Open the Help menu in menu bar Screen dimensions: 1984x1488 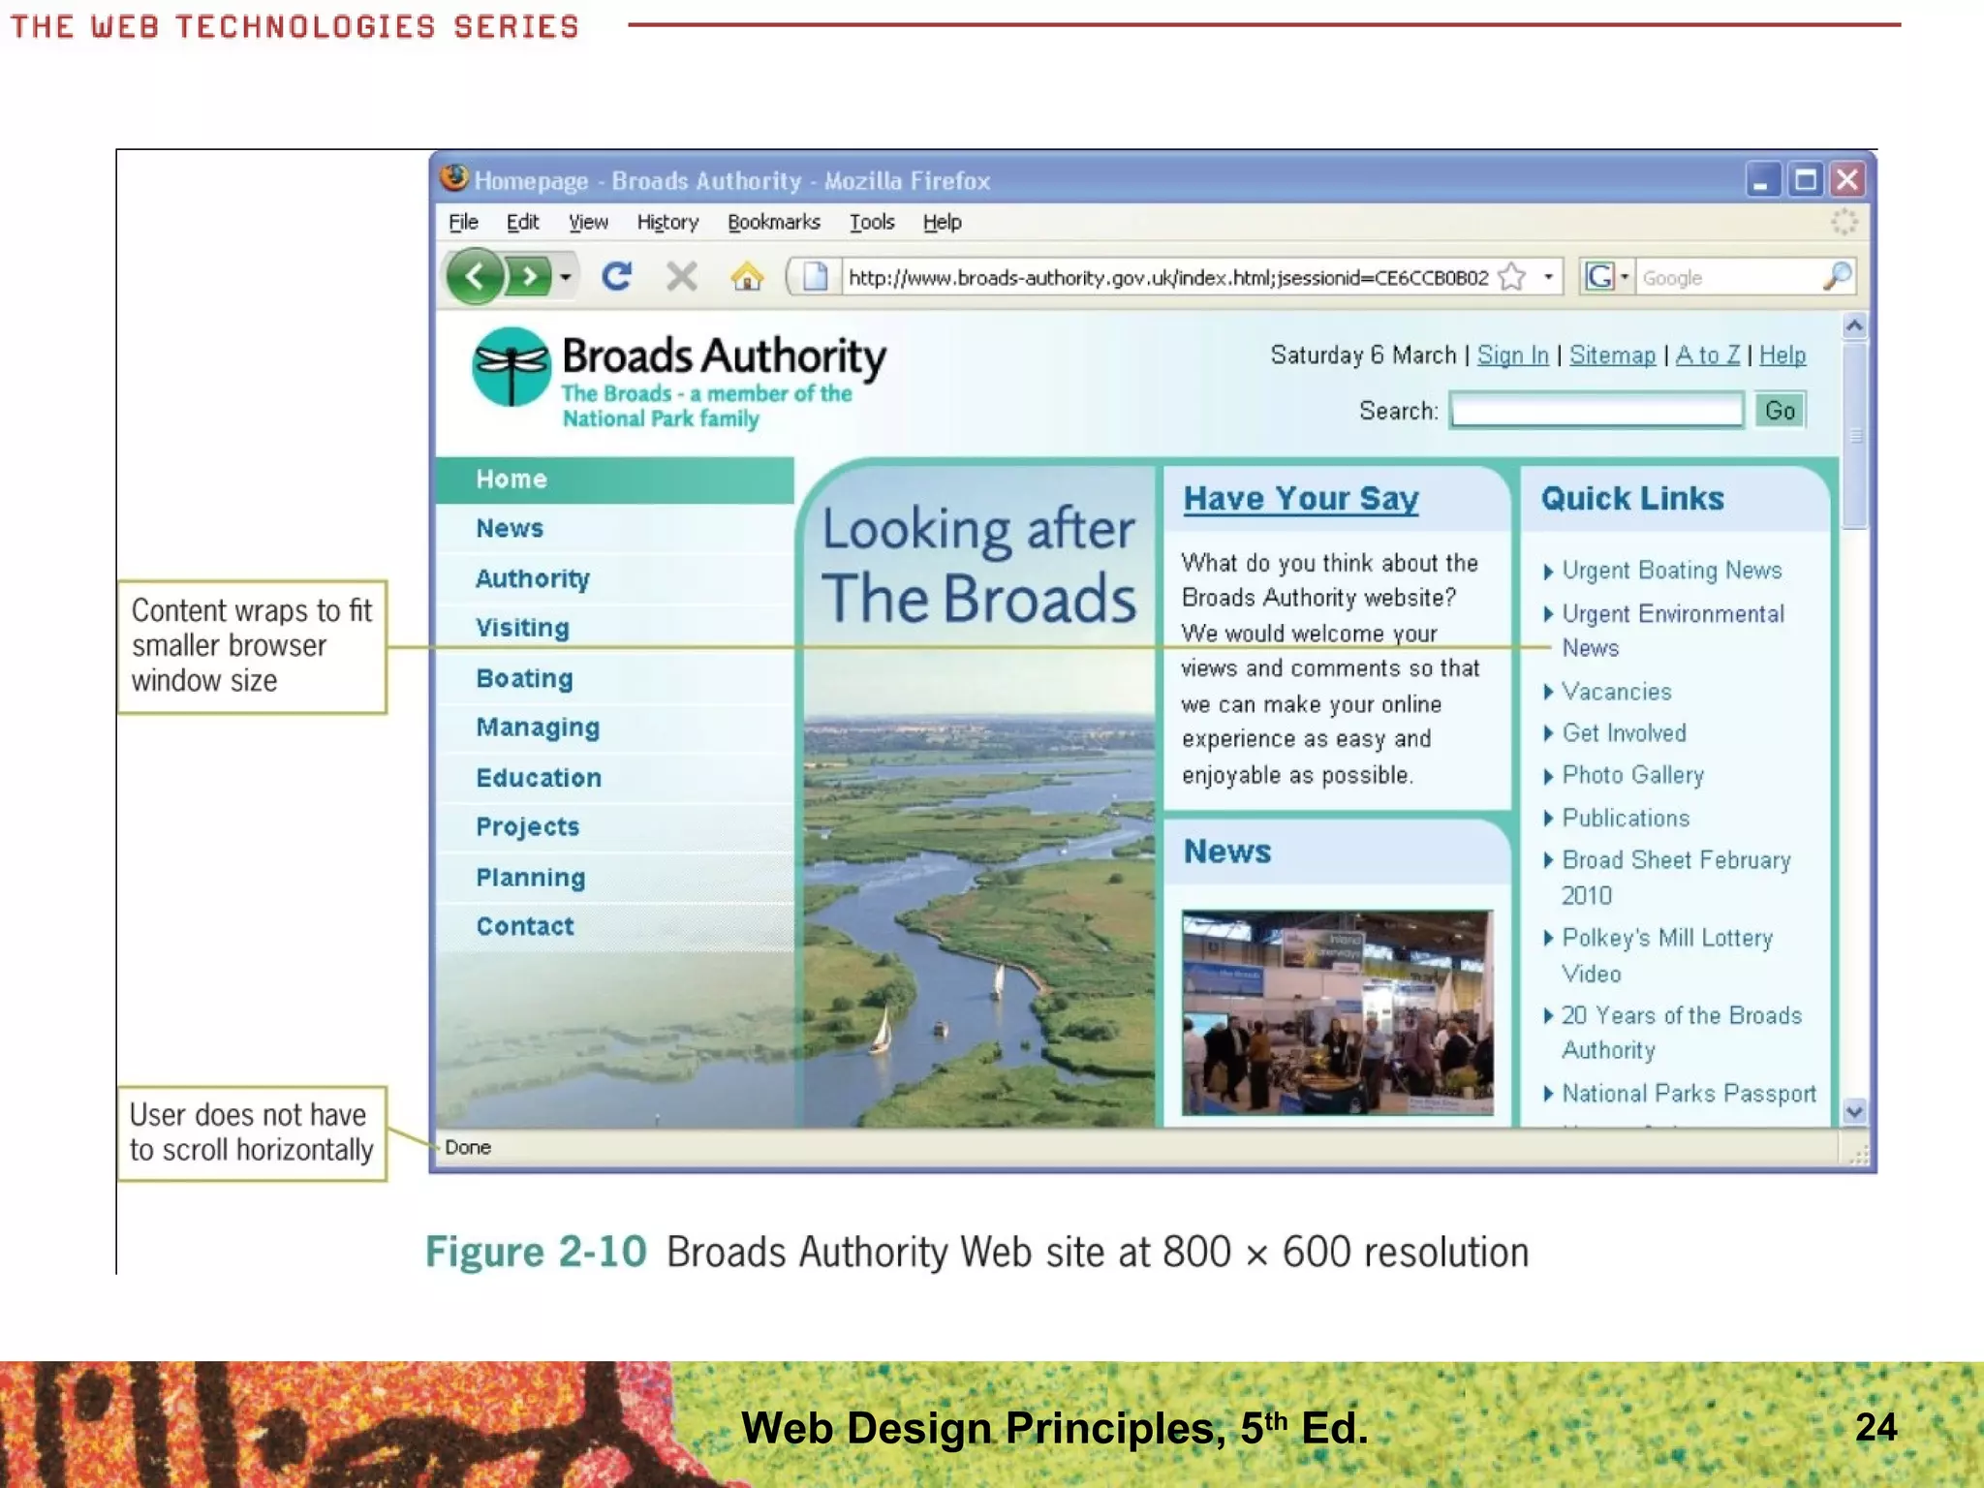[x=942, y=222]
